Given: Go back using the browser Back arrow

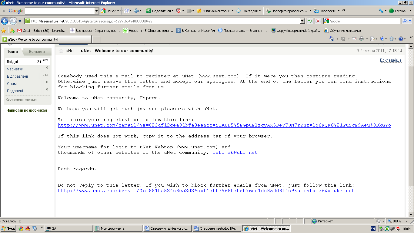Looking at the screenshot, I should 5,21.
